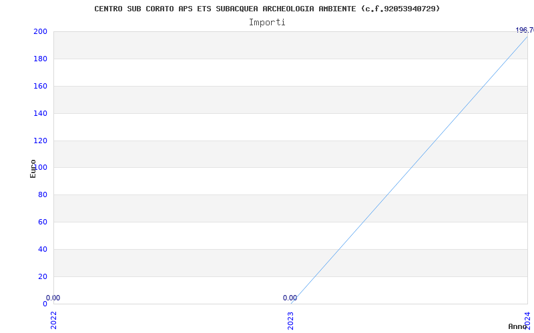Click the y-axis label 140
The width and height of the screenshot is (534, 333).
[40, 113]
